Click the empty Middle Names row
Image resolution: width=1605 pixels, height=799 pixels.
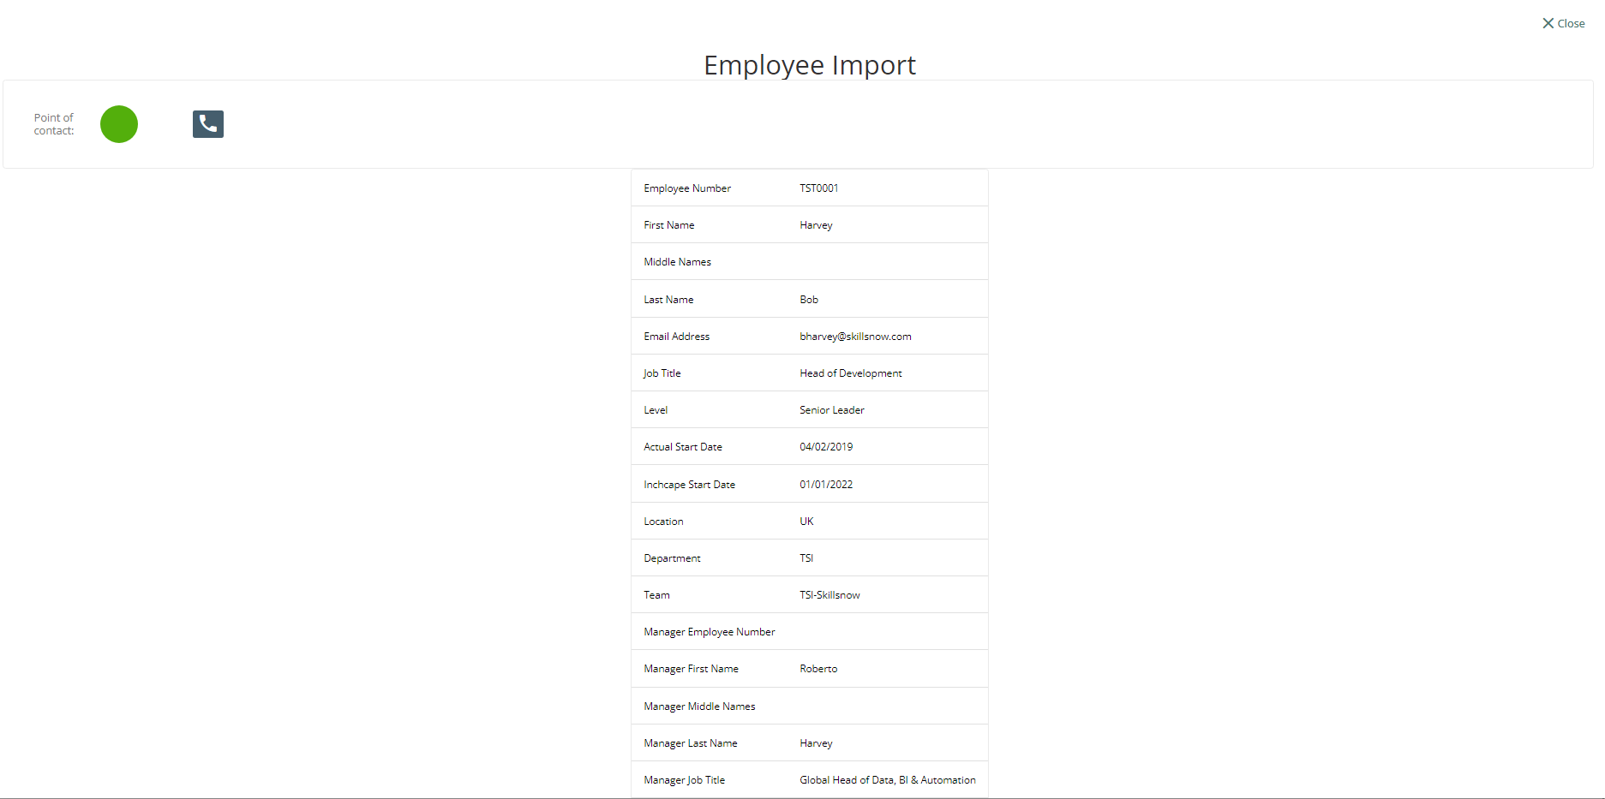(809, 262)
